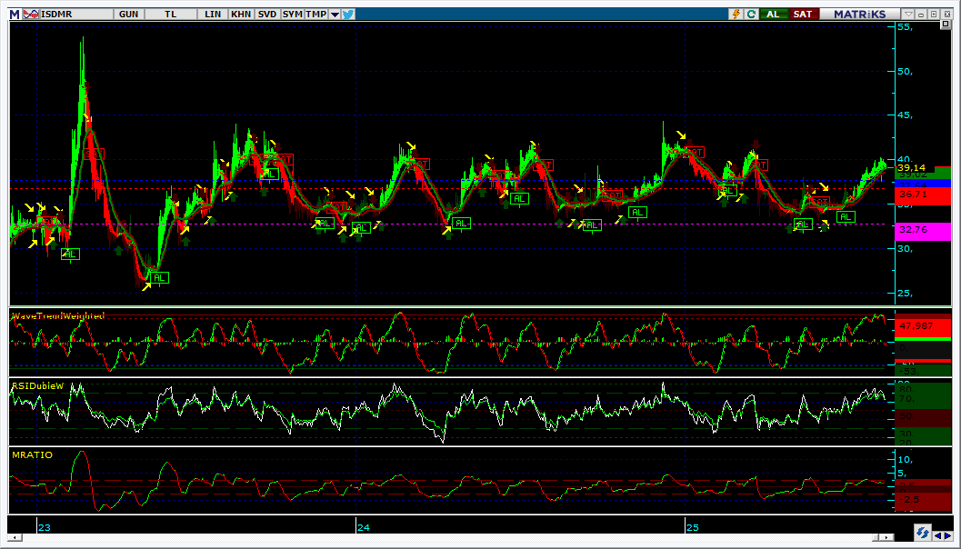Open the Matriks M menu icon
Image resolution: width=961 pixels, height=549 pixels.
point(15,15)
